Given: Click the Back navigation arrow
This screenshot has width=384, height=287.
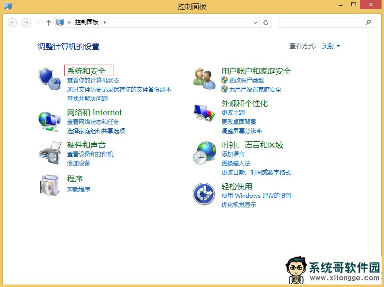Looking at the screenshot, I should 12,23.
